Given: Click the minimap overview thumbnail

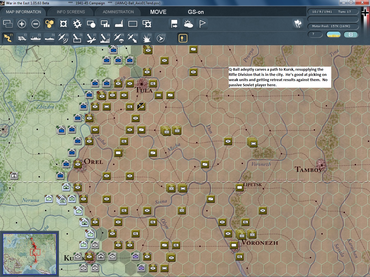Looking at the screenshot, I should (x=29, y=254).
